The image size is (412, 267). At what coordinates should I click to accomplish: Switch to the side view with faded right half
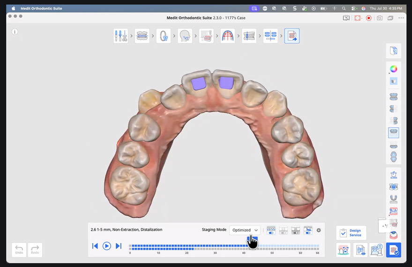[x=393, y=109]
